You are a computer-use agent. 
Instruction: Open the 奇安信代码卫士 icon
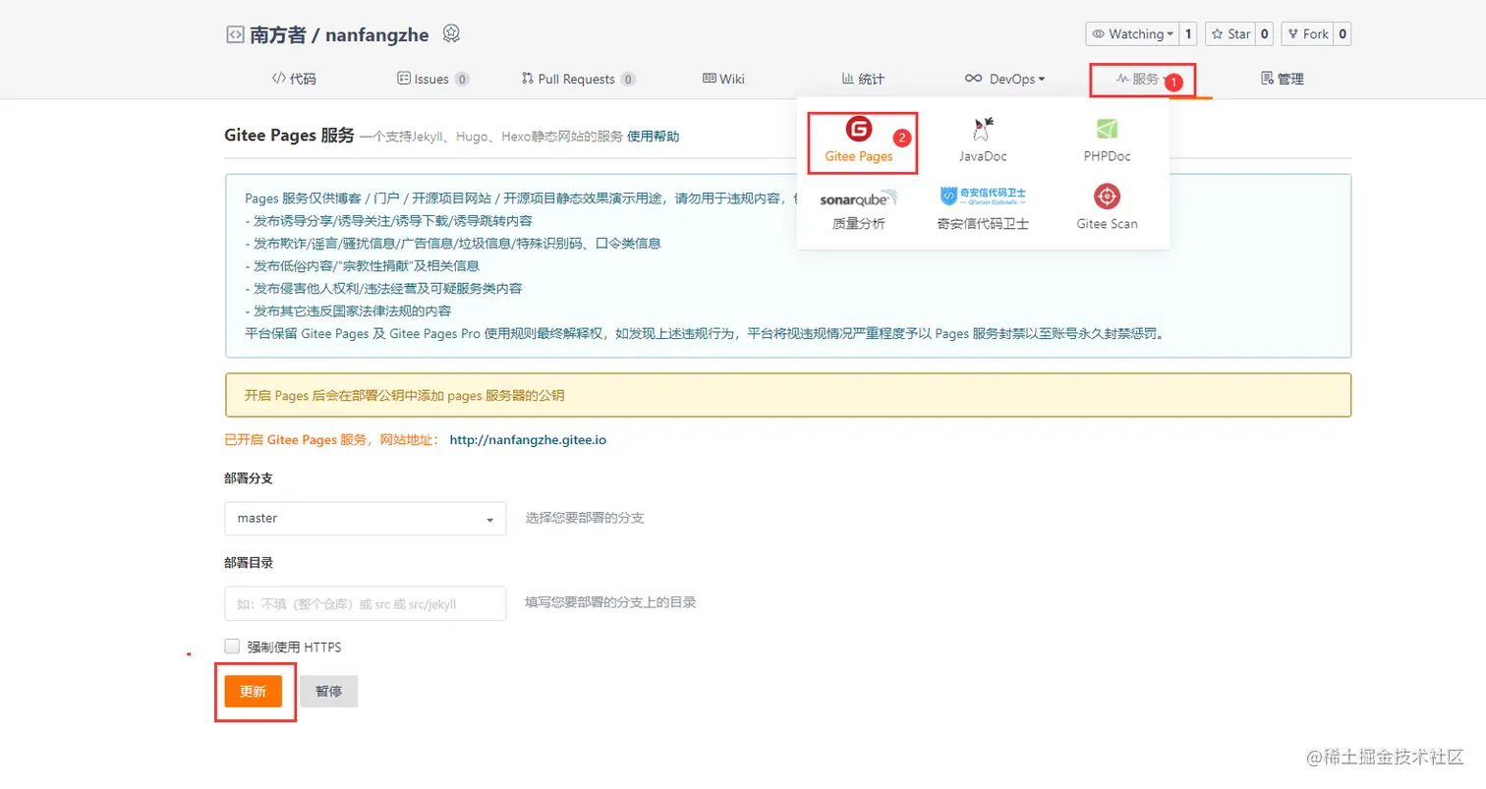[x=983, y=196]
